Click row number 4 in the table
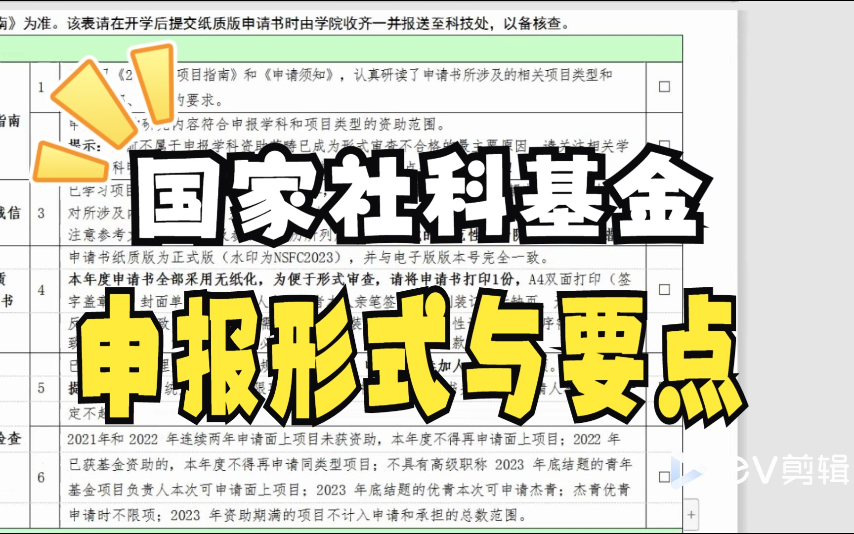Image resolution: width=854 pixels, height=534 pixels. [x=41, y=290]
